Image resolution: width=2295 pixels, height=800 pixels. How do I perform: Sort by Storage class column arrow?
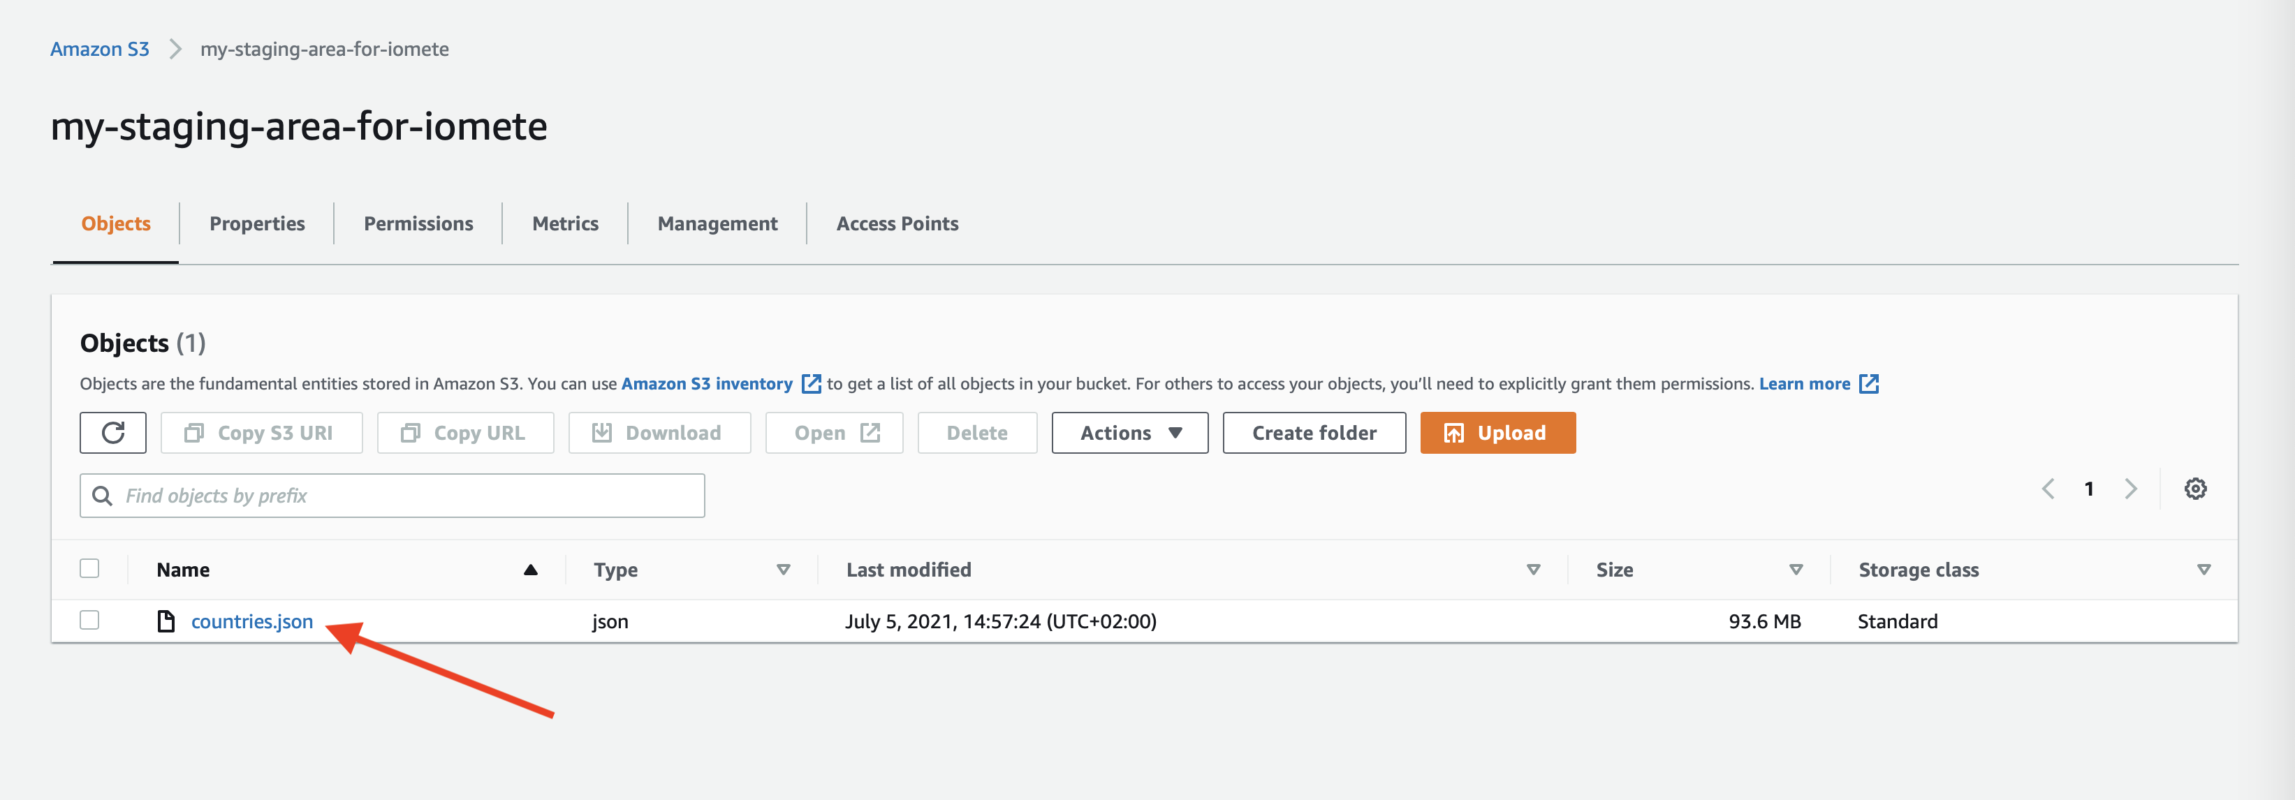(x=2204, y=570)
